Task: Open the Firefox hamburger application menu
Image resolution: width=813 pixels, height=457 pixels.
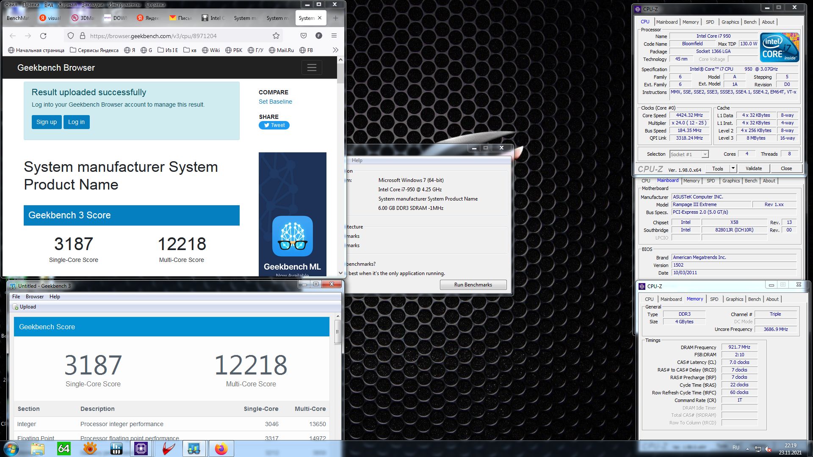Action: click(x=334, y=36)
